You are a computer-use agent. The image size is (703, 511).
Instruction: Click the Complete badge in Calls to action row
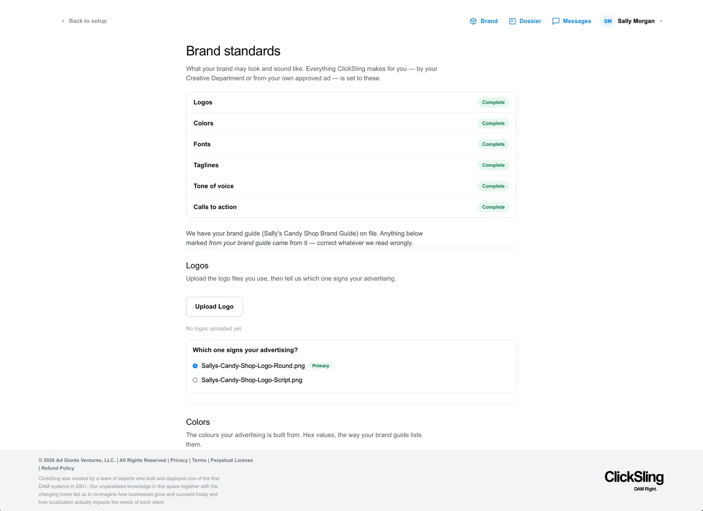[x=493, y=207]
